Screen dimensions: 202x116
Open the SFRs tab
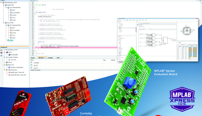pos(58,58)
